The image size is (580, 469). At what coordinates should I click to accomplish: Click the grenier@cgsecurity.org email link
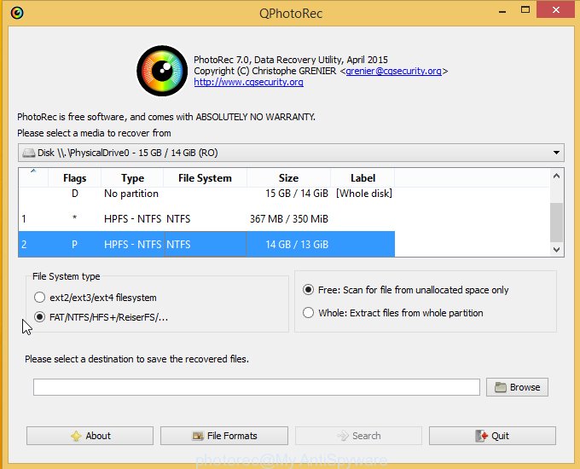pyautogui.click(x=394, y=72)
